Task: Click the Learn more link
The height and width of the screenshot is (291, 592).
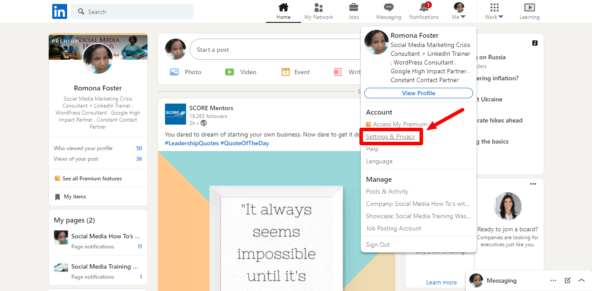Action: pos(441,282)
